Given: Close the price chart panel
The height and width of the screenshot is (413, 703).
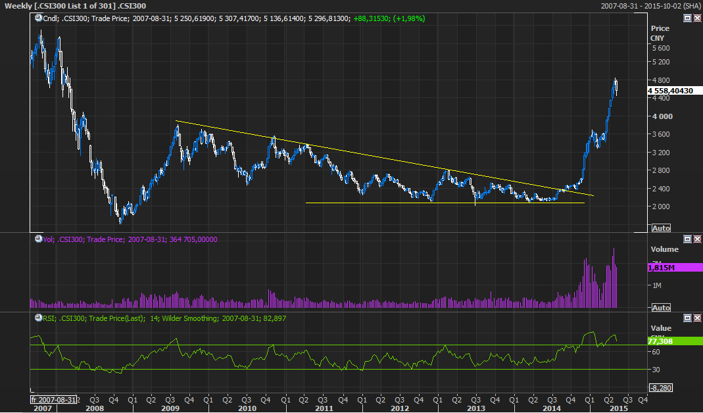Looking at the screenshot, I should (x=697, y=18).
